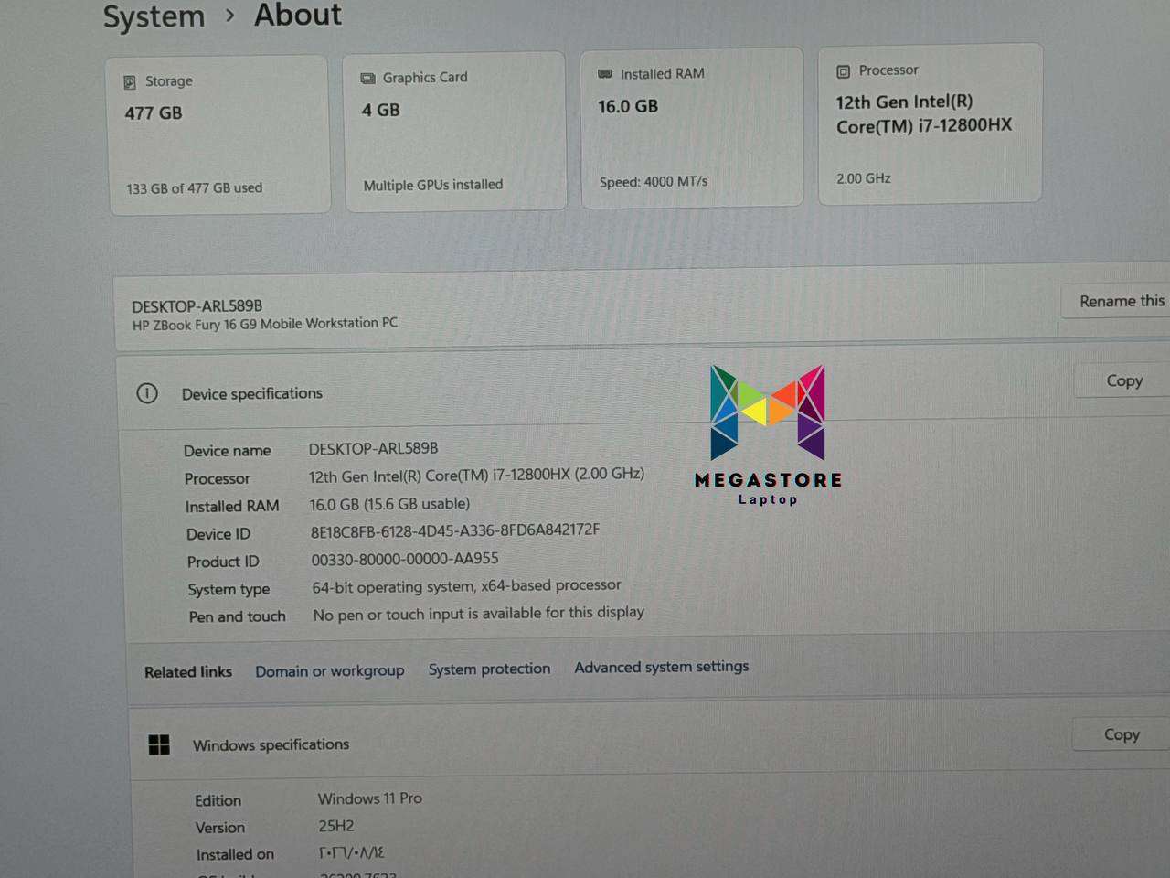Select the '133 GB of 477 GB used' text

click(x=194, y=188)
